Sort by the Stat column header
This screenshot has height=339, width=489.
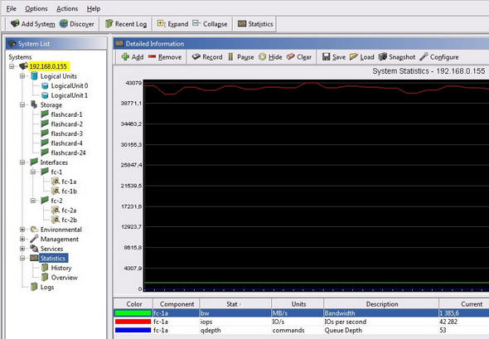click(235, 303)
